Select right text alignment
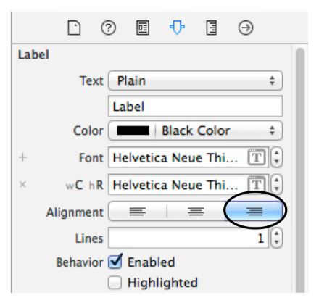The width and height of the screenshot is (319, 303). (254, 212)
